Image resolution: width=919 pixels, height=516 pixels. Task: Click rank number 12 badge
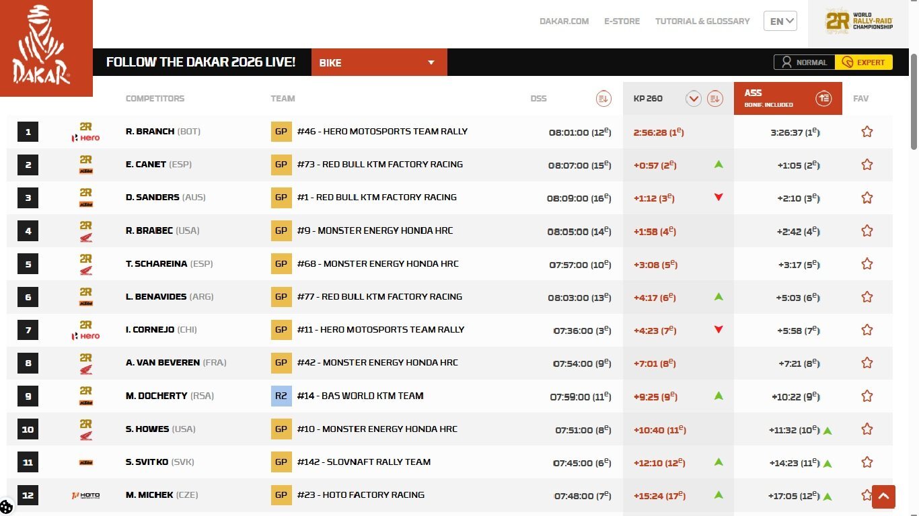point(28,496)
